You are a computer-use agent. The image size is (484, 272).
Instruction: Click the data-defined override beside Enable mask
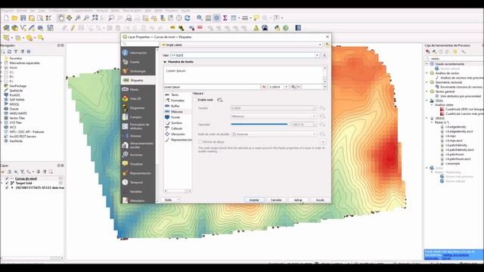(x=220, y=100)
